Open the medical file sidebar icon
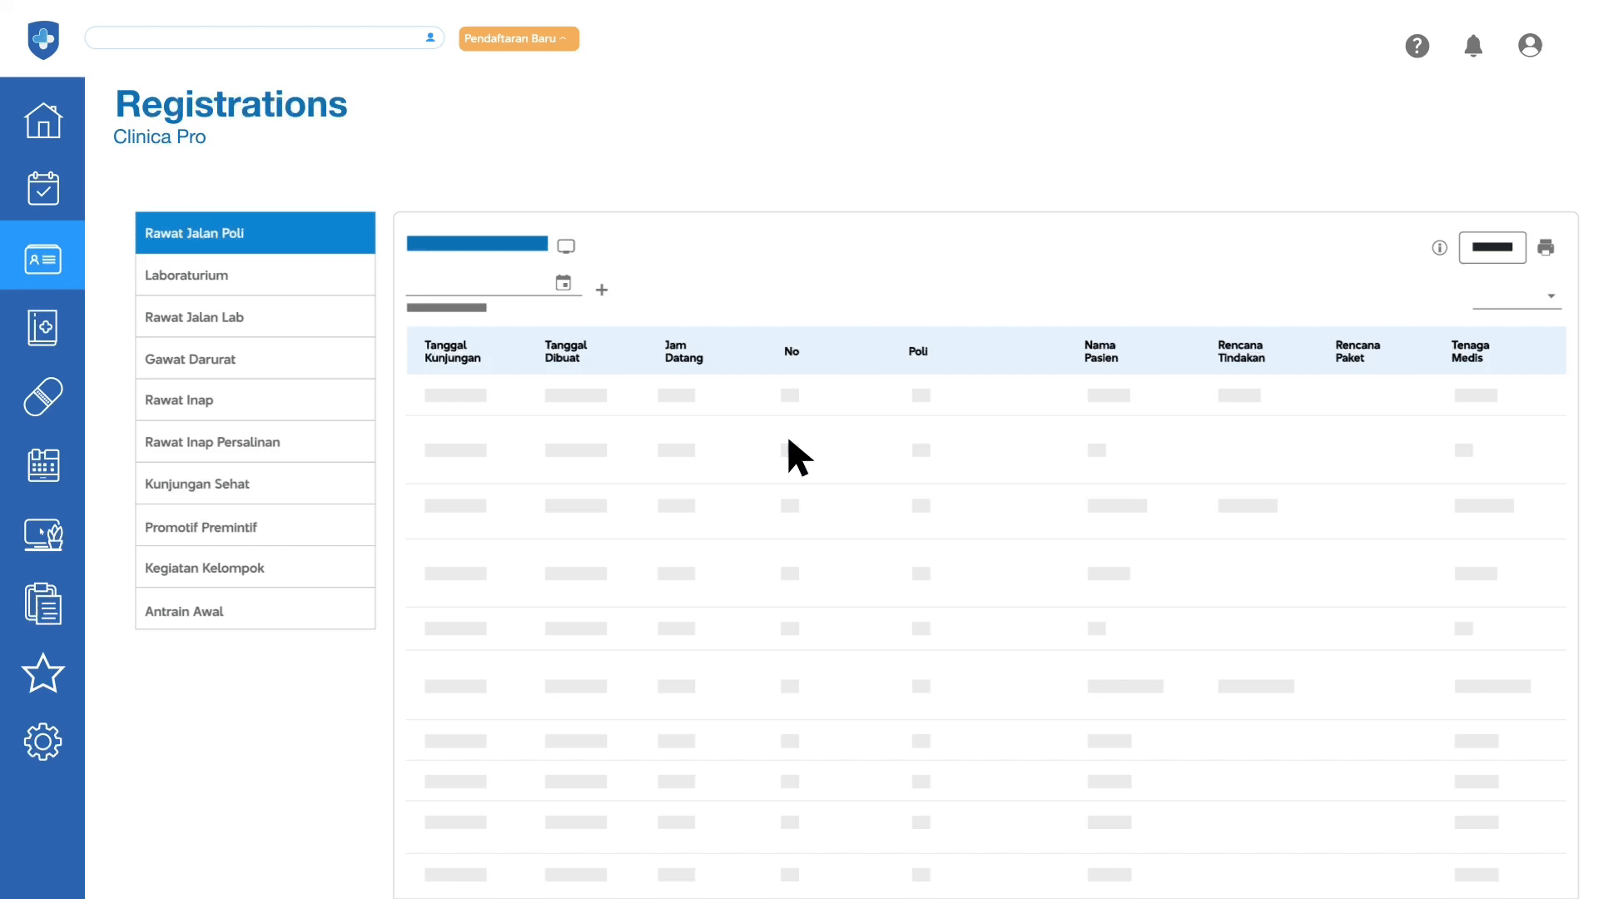This screenshot has width=1598, height=899. (x=42, y=328)
